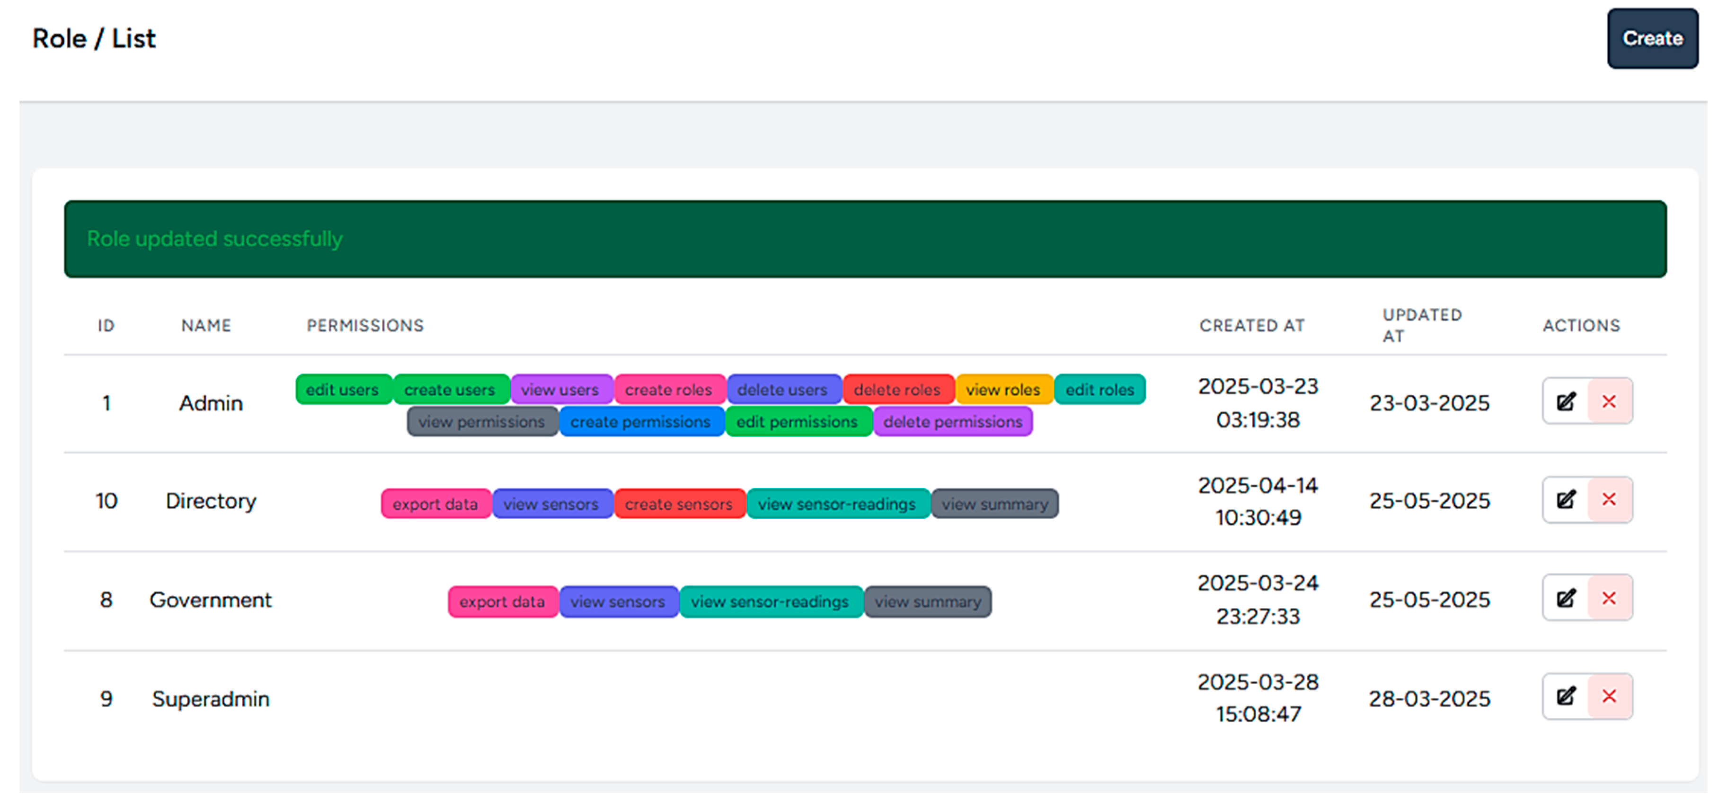Screen dimensions: 1719x809
Task: Click created date 2025-03-24 23:27:33
Action: tap(1258, 600)
